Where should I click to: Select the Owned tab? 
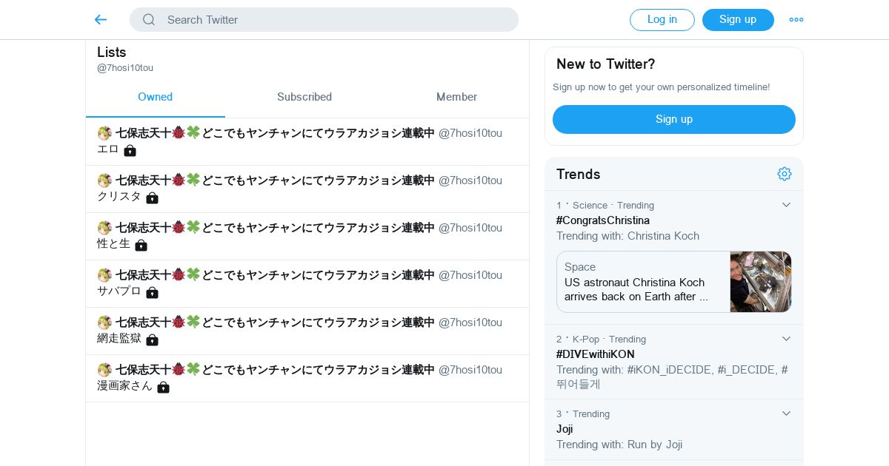point(155,97)
